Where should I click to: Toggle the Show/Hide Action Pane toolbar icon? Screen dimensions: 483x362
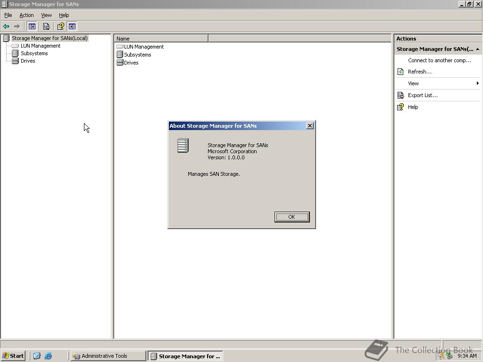click(72, 26)
